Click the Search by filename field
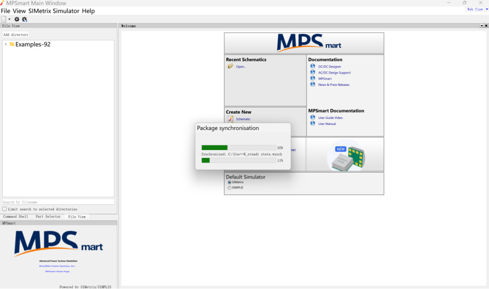This screenshot has width=489, height=289. pos(58,202)
